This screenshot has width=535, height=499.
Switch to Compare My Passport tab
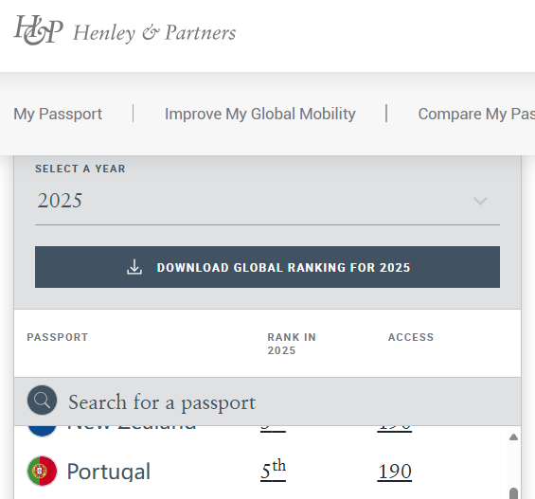(476, 114)
